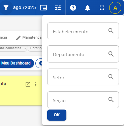This screenshot has height=126, width=124.
Task: Open yellow card in new window icon
Action: click(x=28, y=84)
